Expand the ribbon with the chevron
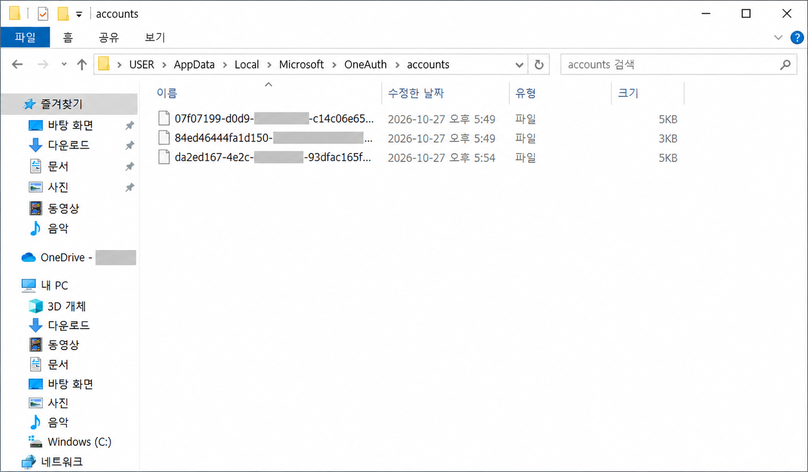The height and width of the screenshot is (472, 808). pyautogui.click(x=778, y=37)
